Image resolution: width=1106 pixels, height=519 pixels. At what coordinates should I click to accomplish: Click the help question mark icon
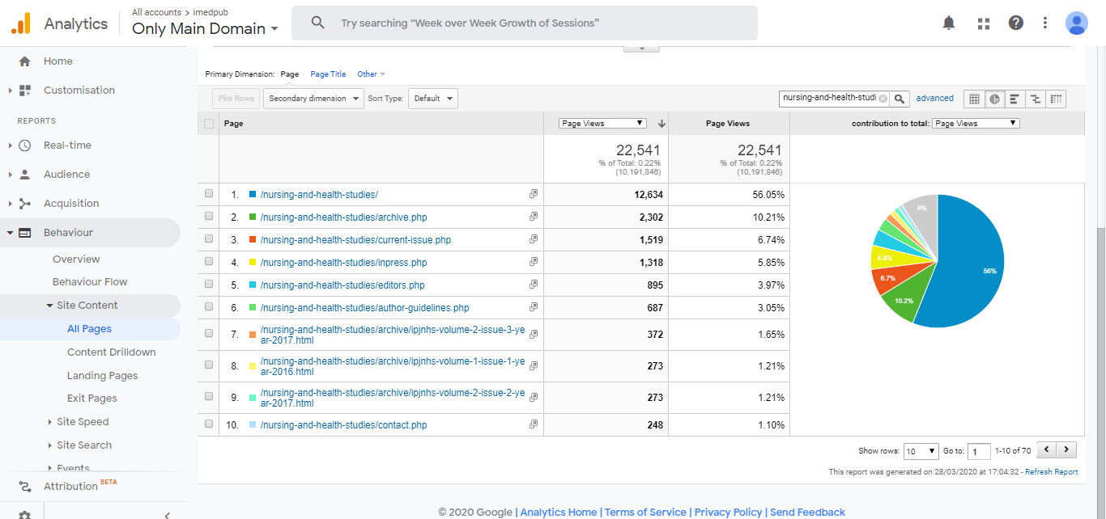(1016, 23)
